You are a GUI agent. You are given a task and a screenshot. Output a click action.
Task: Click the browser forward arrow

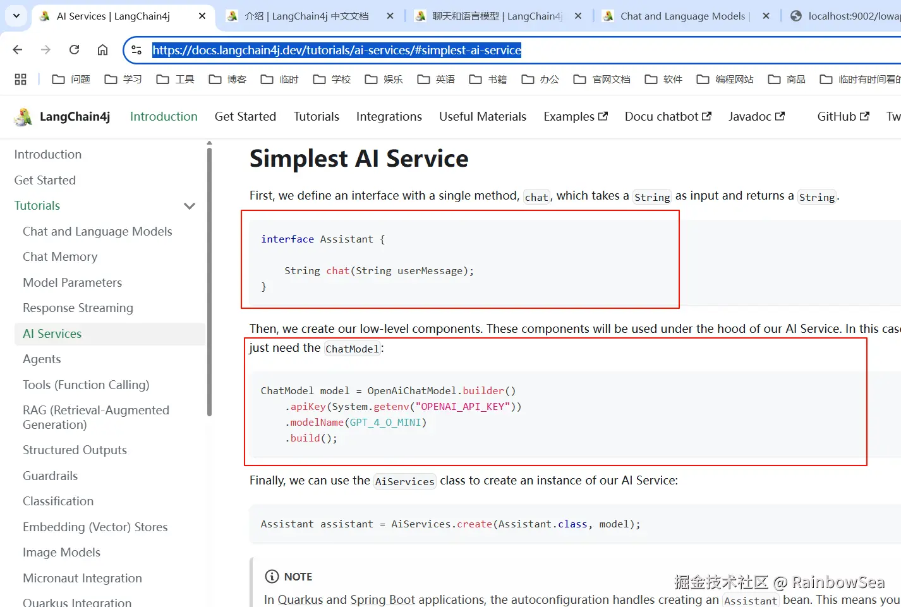[45, 50]
